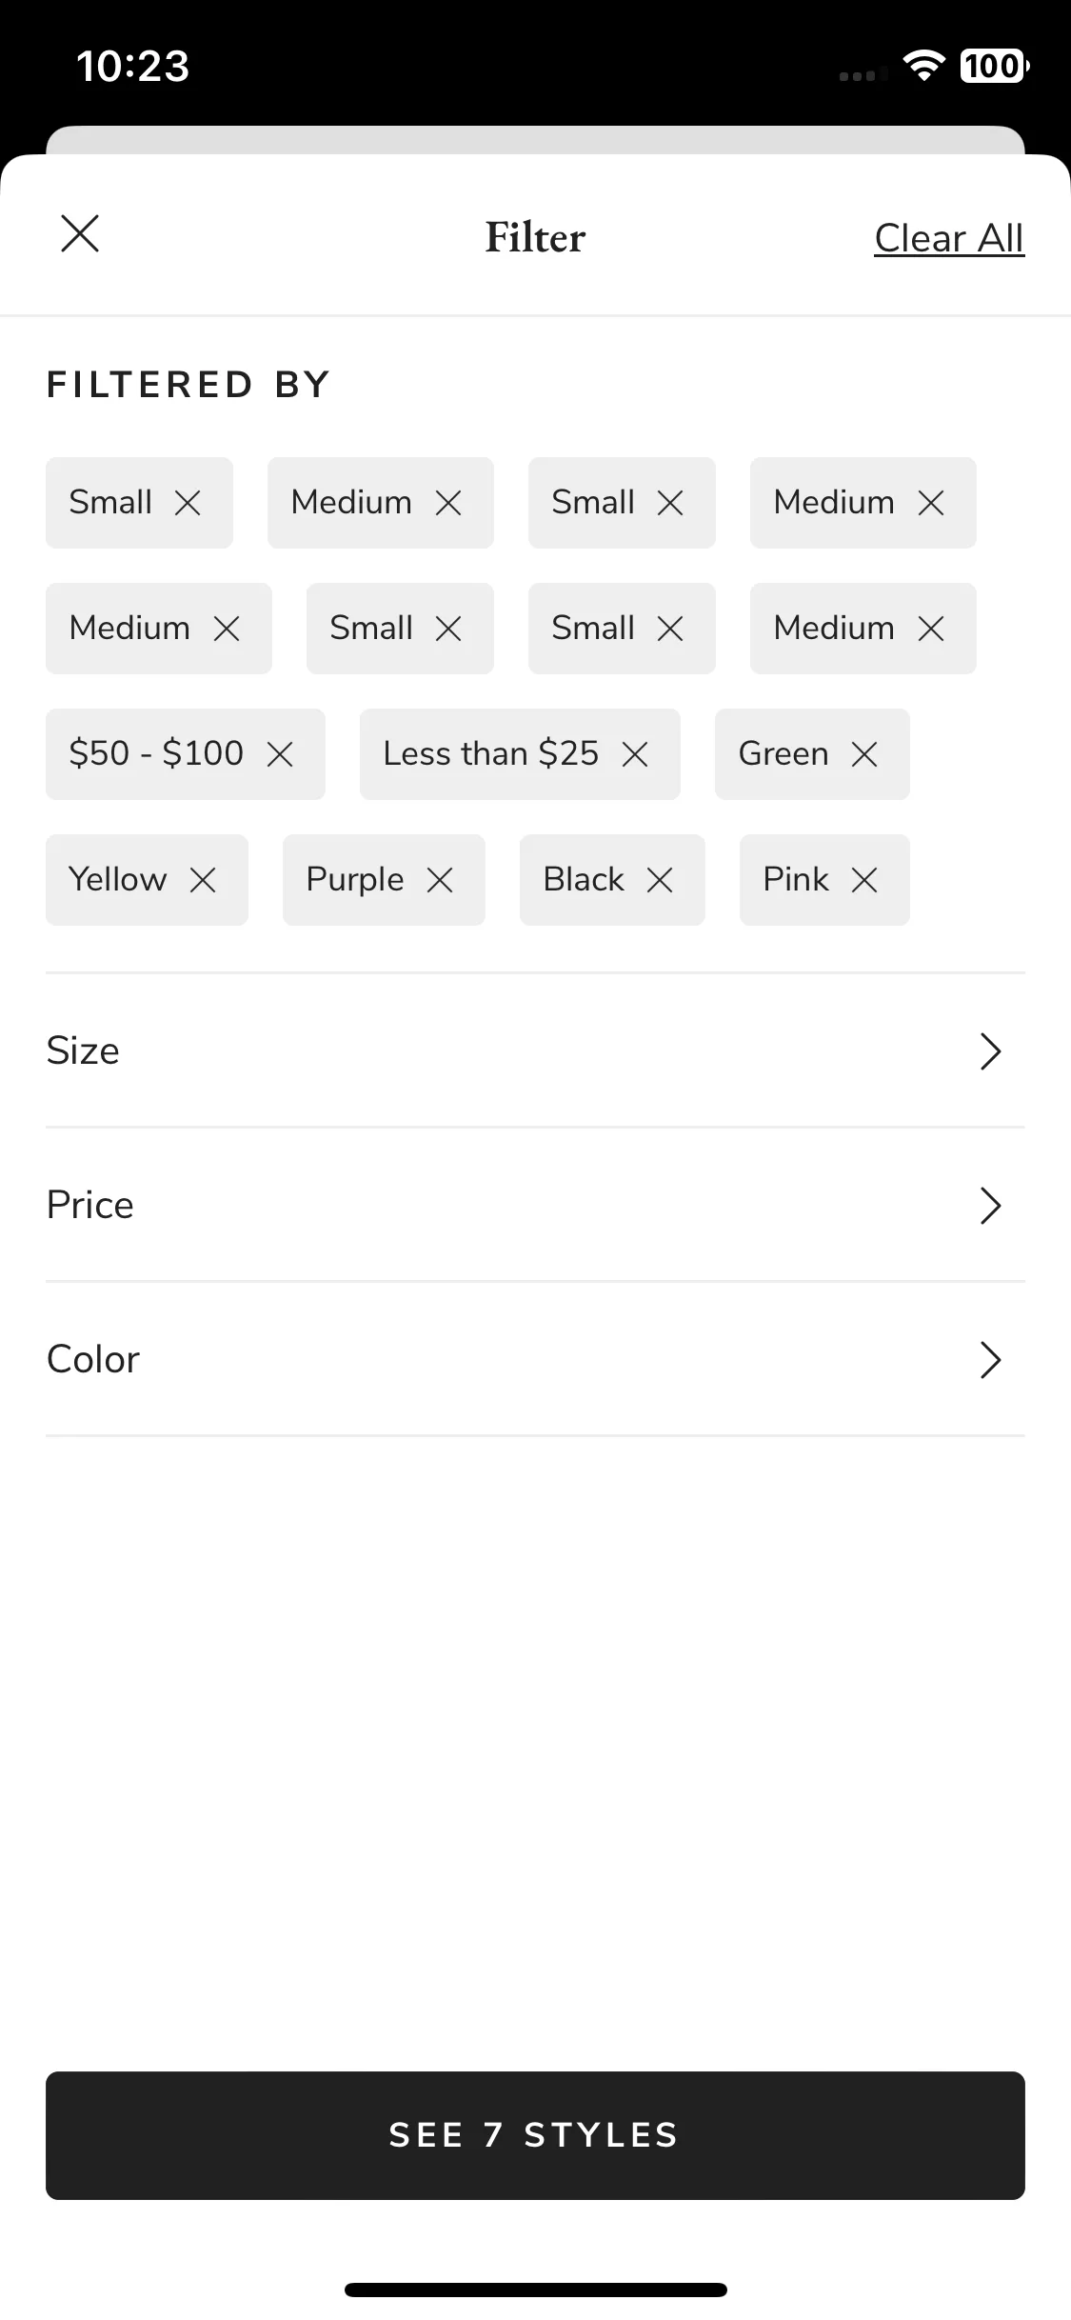Tap the battery indicator in status bar
This screenshot has height=2320, width=1071.
pyautogui.click(x=994, y=66)
